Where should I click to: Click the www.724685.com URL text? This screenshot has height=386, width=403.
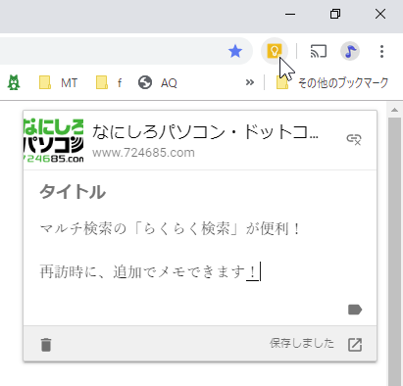[x=143, y=153]
